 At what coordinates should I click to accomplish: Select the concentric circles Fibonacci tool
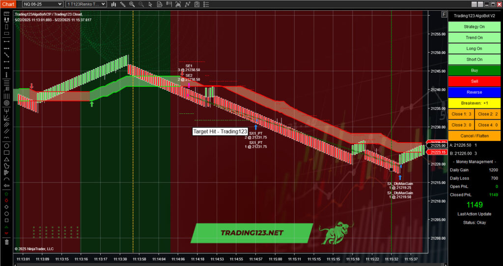(6, 103)
